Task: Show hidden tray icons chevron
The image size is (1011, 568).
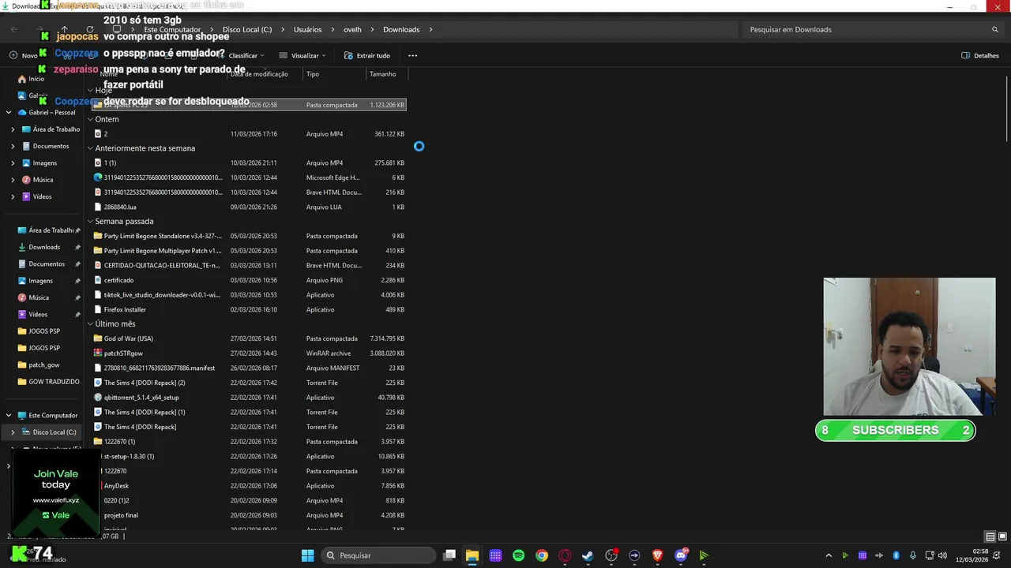Action: pos(829,555)
